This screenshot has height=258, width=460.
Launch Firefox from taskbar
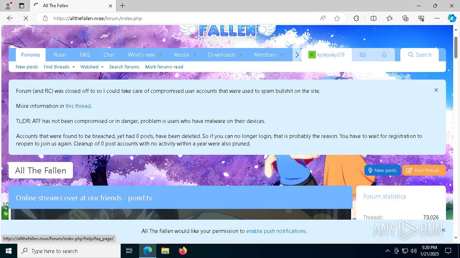(183, 251)
